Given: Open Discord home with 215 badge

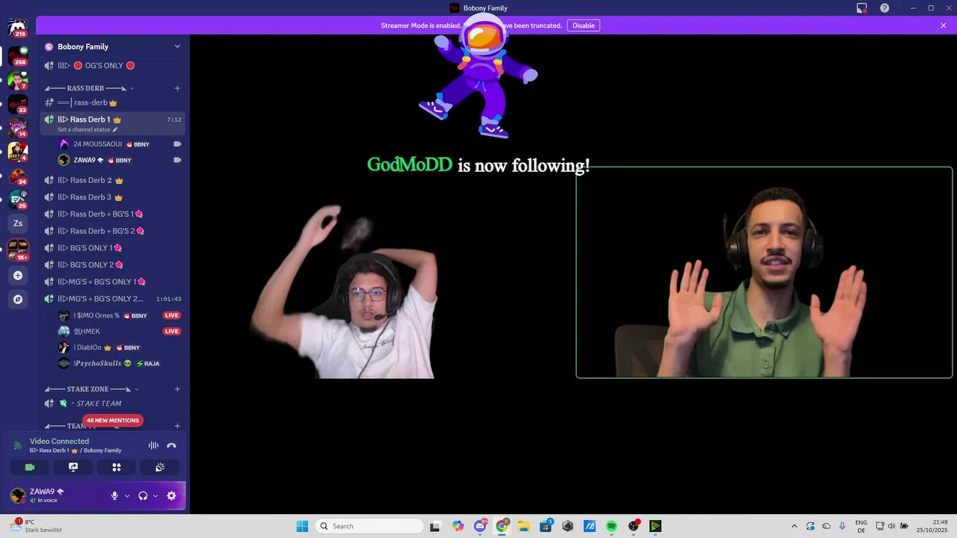Looking at the screenshot, I should (18, 28).
